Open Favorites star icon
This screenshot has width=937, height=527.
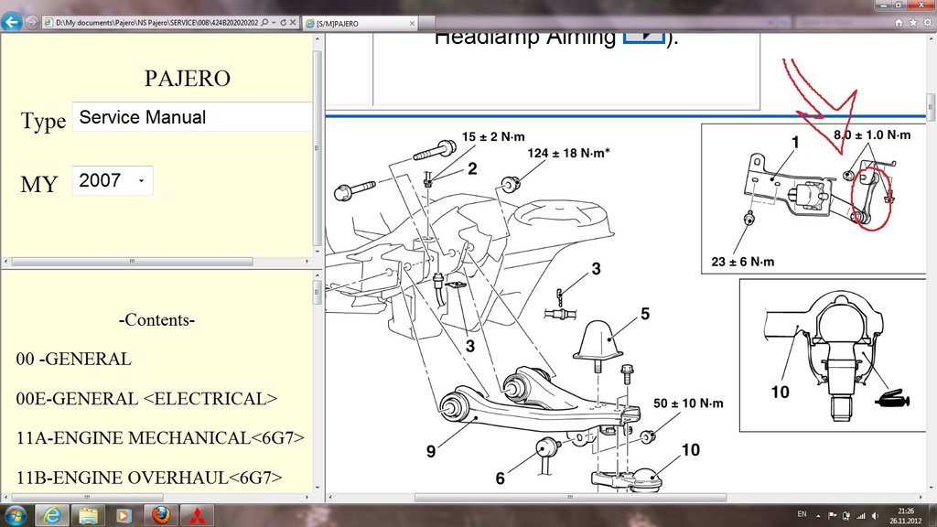point(912,23)
